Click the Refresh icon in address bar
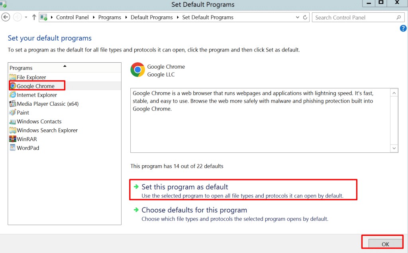Screen dimensions: 408x253 (x=305, y=17)
